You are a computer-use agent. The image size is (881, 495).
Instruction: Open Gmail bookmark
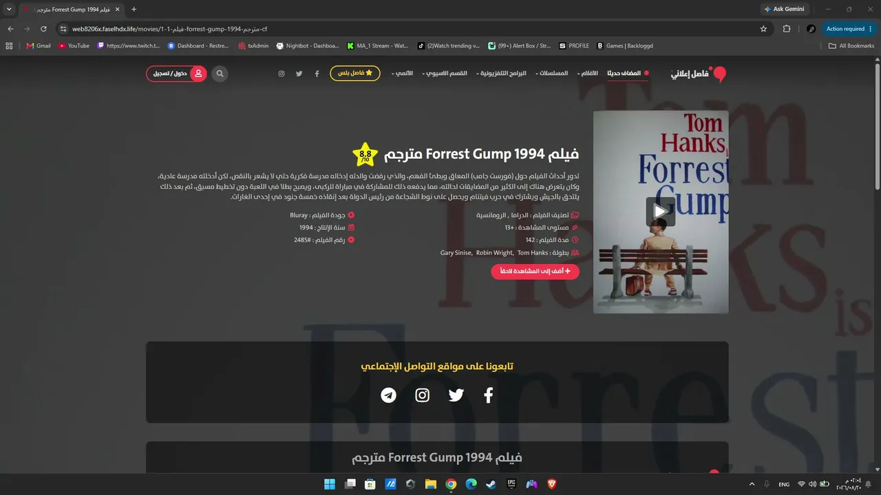(39, 46)
